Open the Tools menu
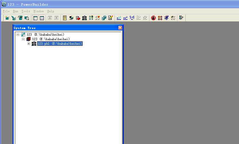This screenshot has width=239, height=144. tap(26, 11)
